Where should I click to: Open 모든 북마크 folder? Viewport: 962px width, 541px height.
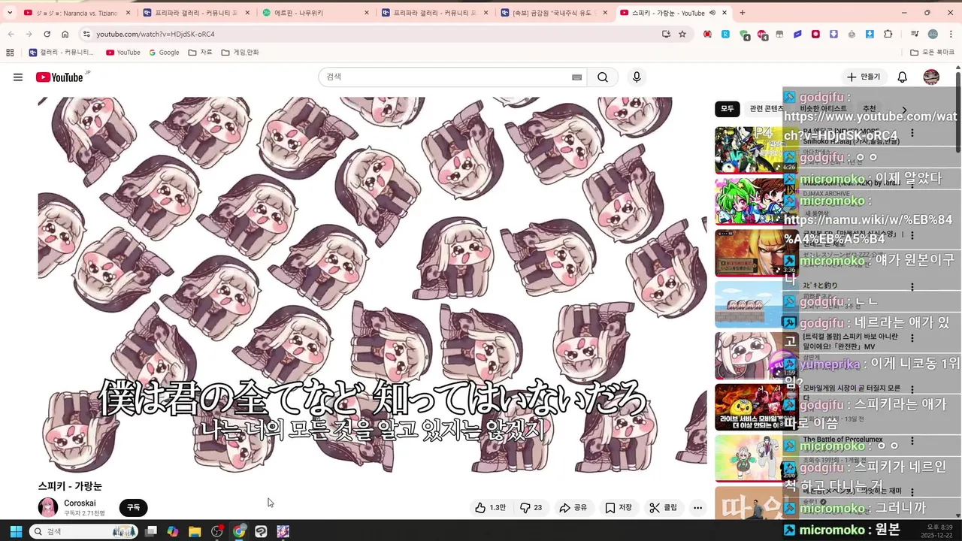933,53
